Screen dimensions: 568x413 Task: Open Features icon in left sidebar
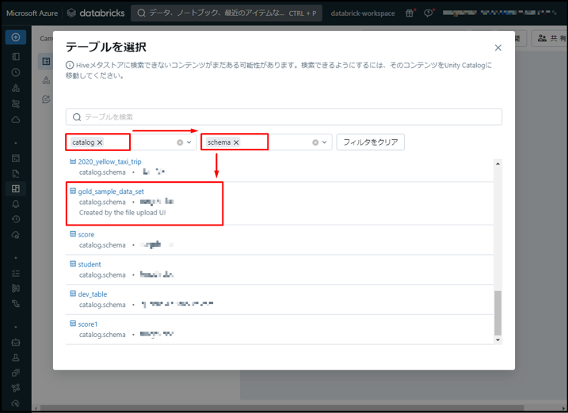click(x=16, y=373)
